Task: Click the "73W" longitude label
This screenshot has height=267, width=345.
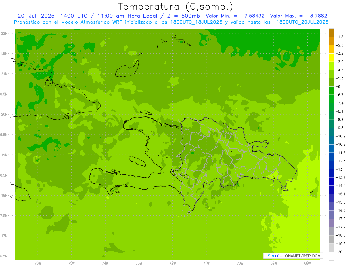Action: 139,263
